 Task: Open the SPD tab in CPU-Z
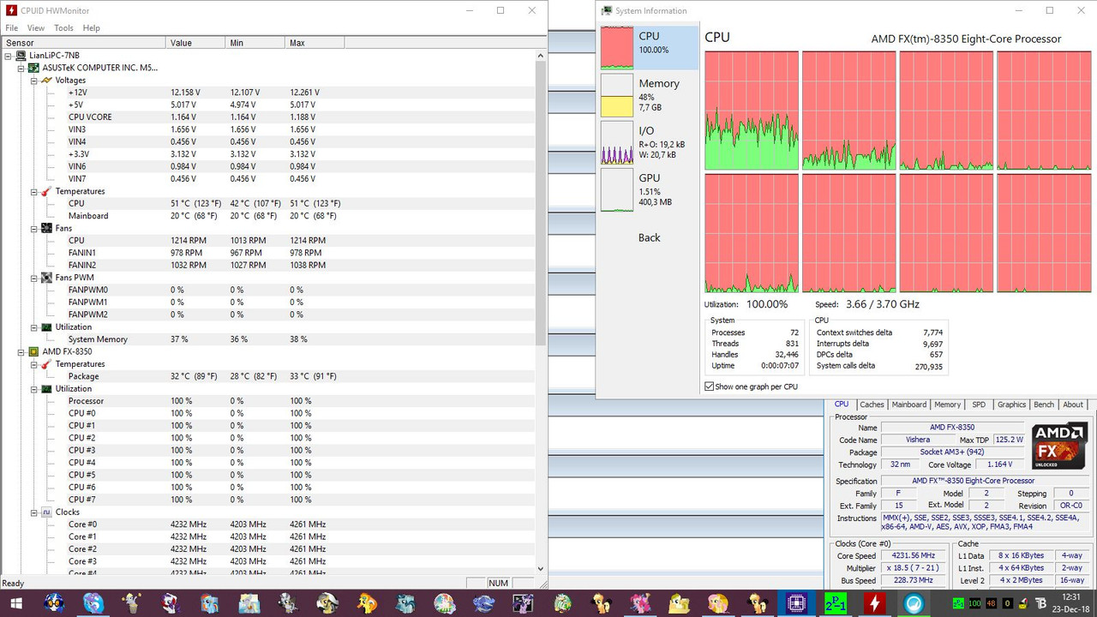[979, 404]
